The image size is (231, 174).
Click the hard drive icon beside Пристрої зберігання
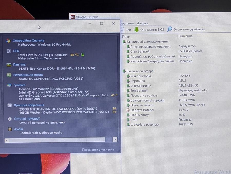pyautogui.click(x=9, y=105)
